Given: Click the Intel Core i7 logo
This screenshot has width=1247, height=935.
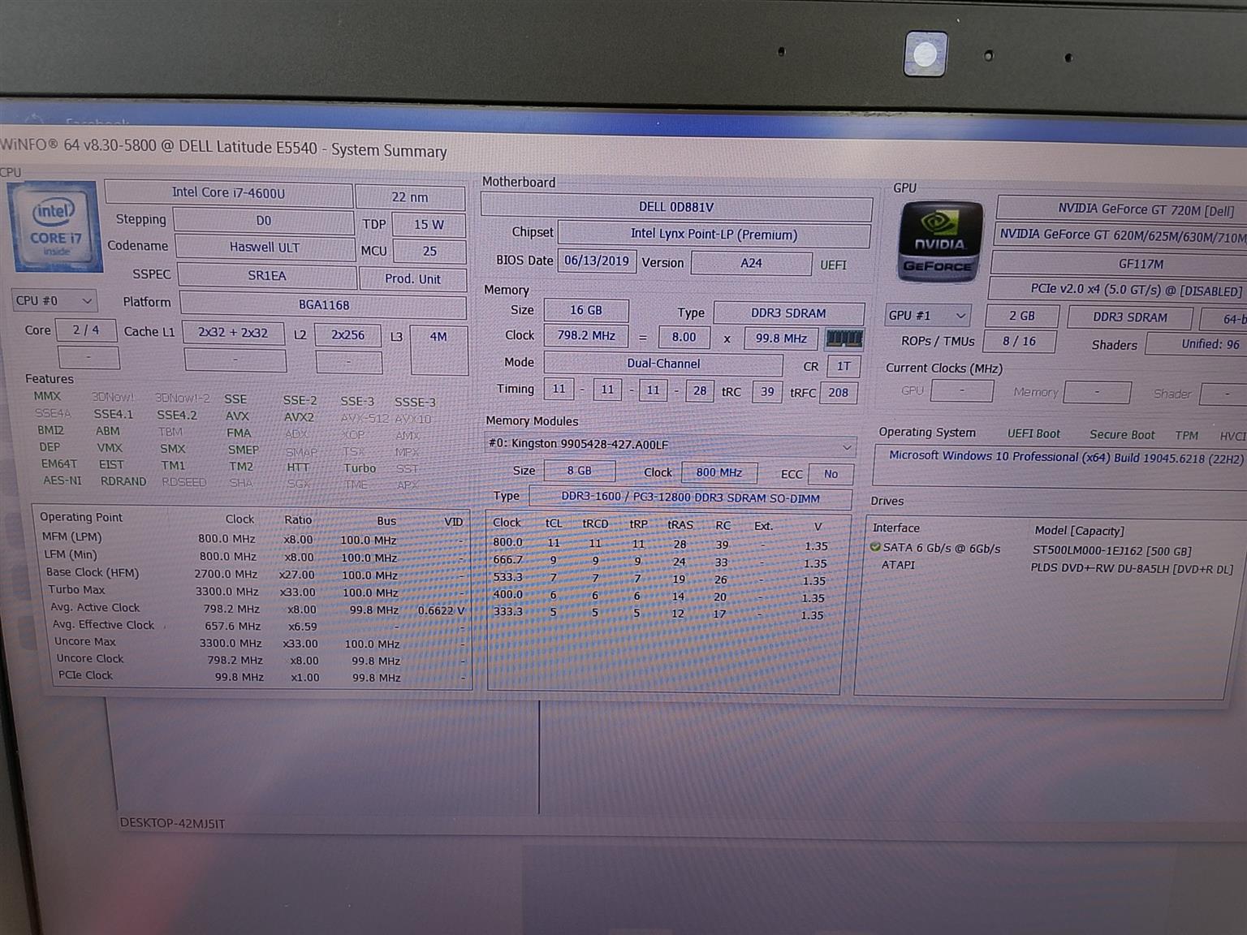Looking at the screenshot, I should (x=55, y=226).
